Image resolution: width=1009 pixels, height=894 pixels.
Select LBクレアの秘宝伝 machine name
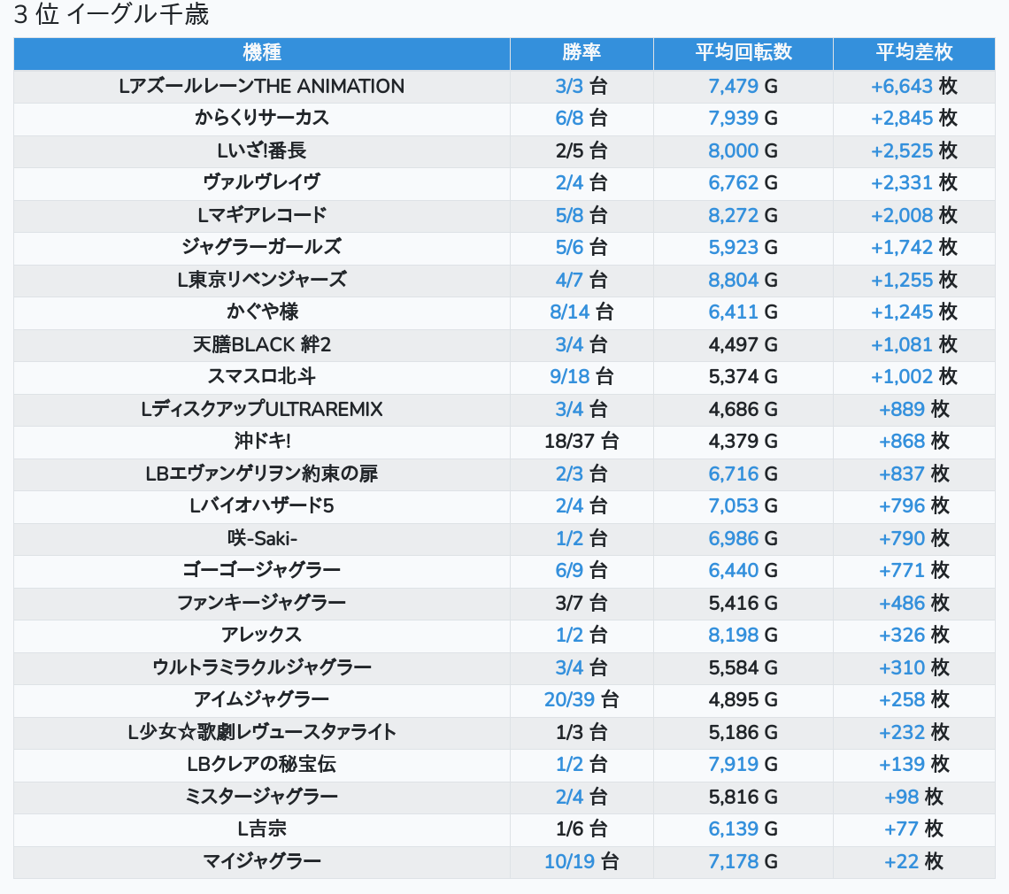[x=262, y=765]
